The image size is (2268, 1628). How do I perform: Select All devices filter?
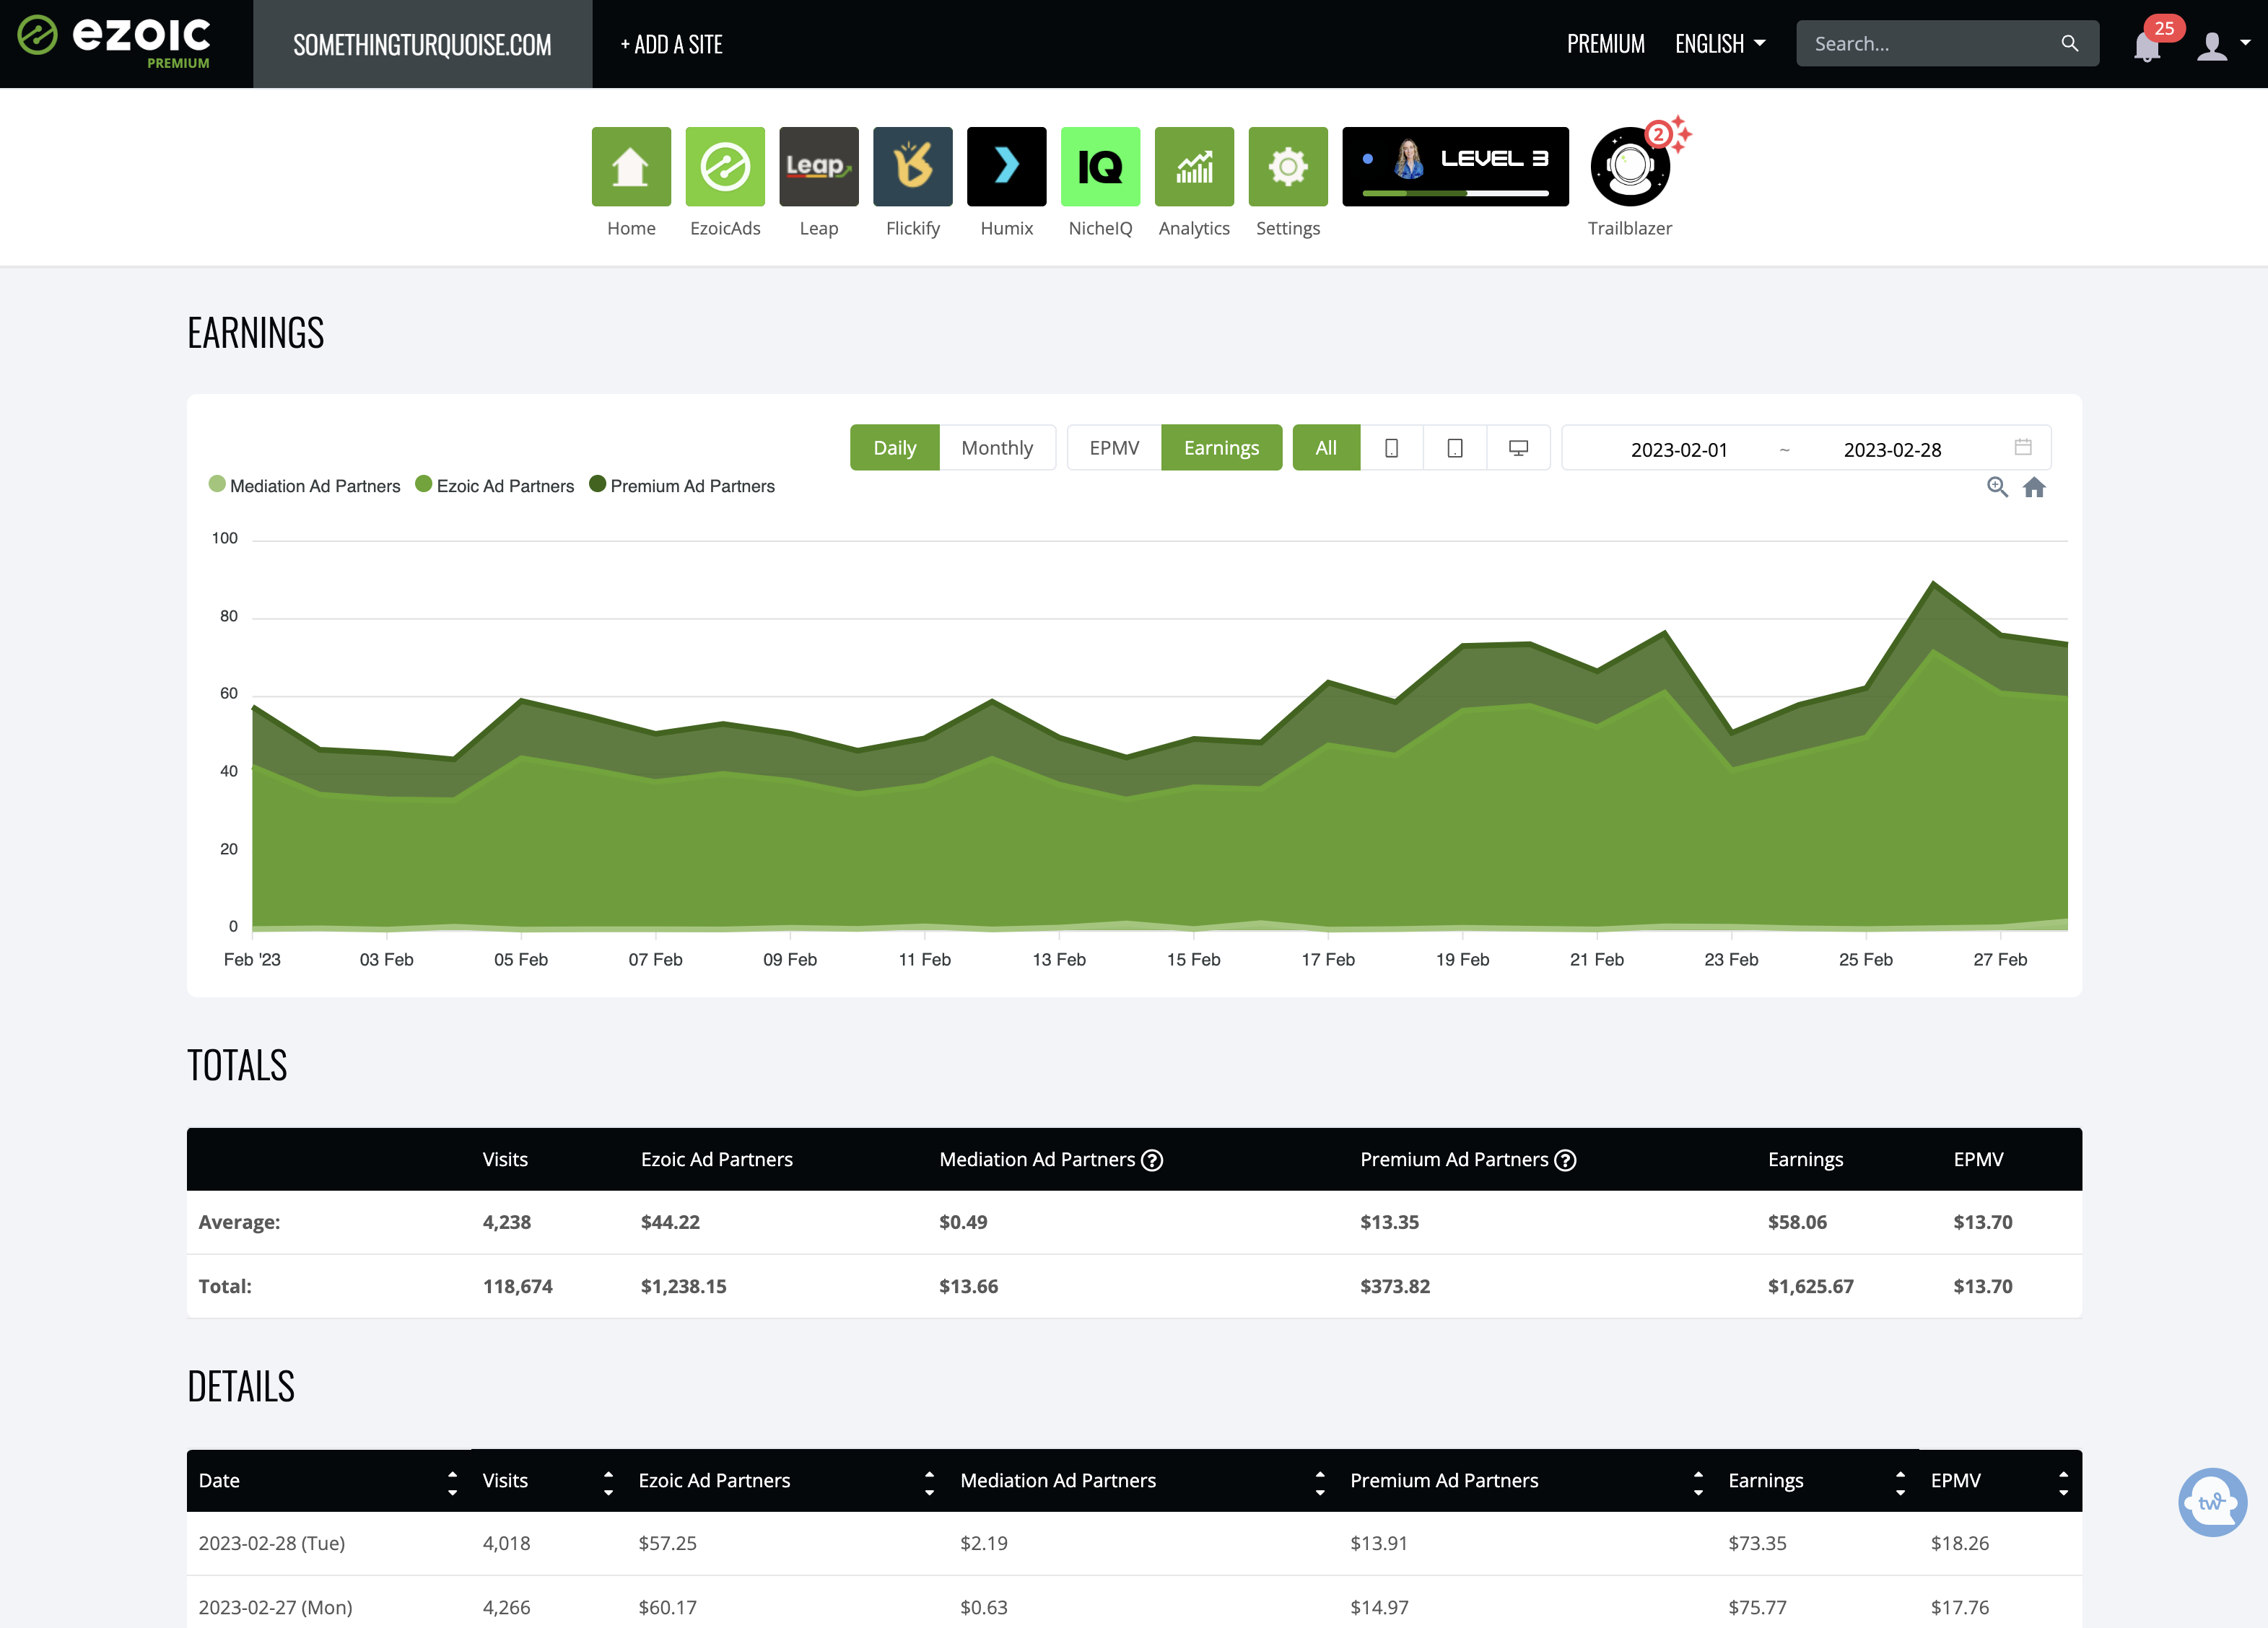click(1326, 448)
